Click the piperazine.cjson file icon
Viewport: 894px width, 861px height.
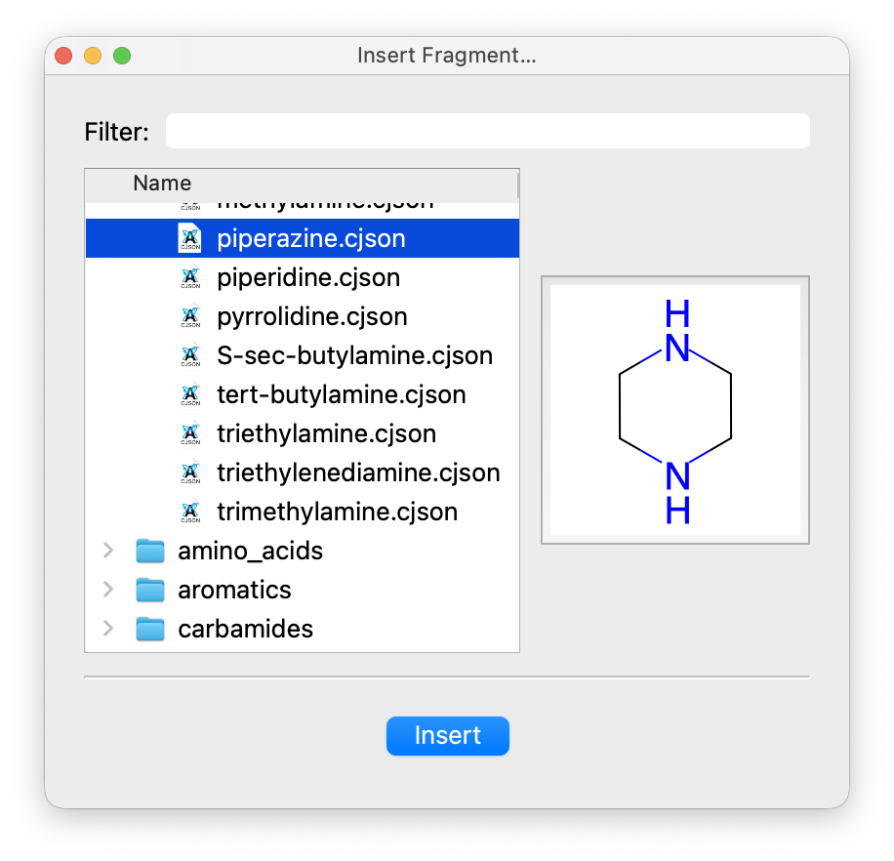[190, 239]
